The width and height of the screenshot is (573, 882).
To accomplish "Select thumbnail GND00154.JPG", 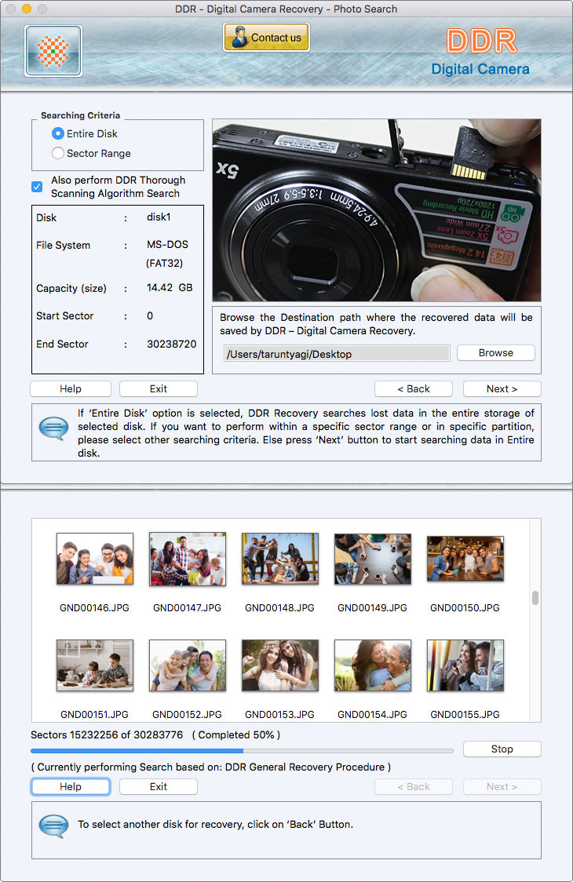I will [x=373, y=665].
